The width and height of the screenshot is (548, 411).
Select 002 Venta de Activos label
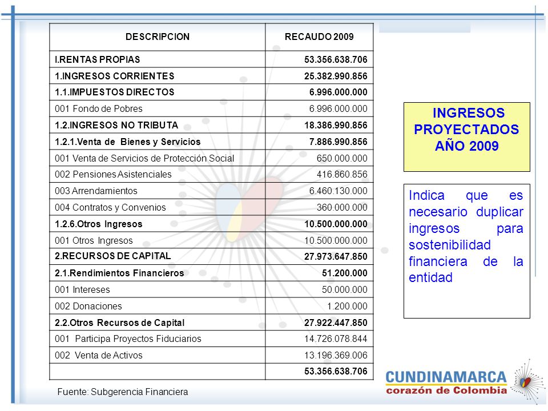(99, 356)
